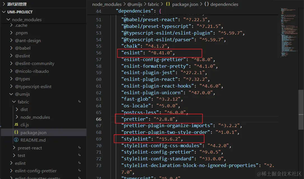Click line number 73 in the gutter

(99, 165)
